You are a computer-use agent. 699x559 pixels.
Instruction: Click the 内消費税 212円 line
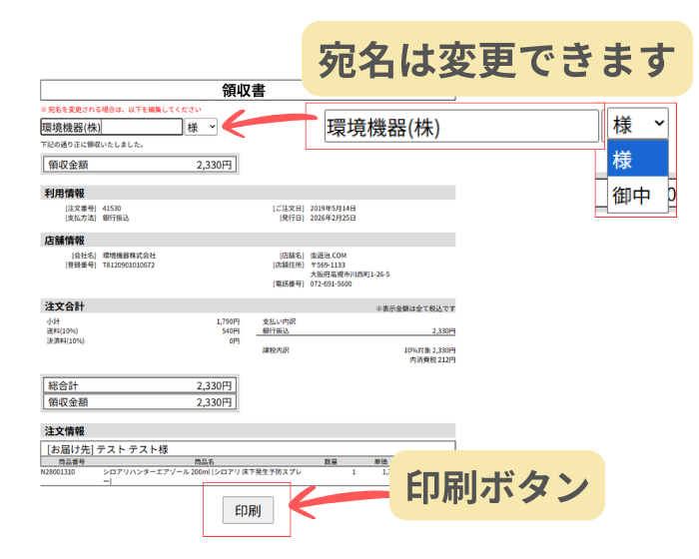pos(432,360)
